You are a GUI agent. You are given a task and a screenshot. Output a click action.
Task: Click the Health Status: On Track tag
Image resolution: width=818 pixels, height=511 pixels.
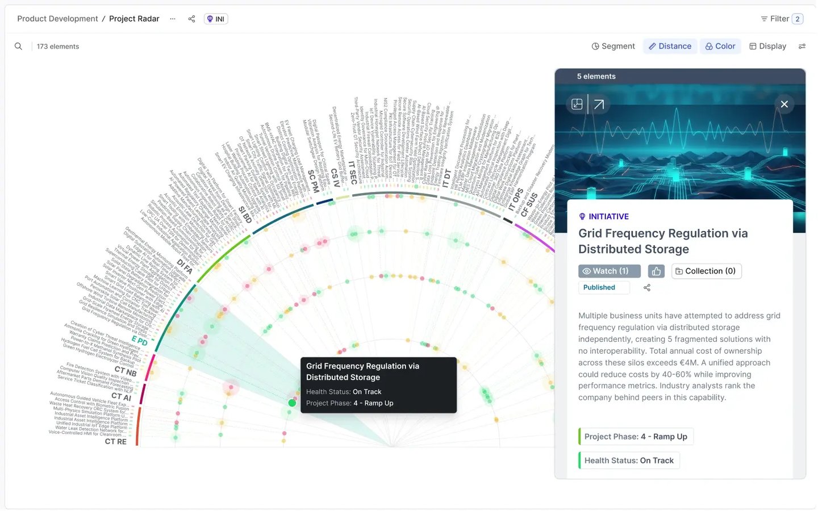[629, 460]
